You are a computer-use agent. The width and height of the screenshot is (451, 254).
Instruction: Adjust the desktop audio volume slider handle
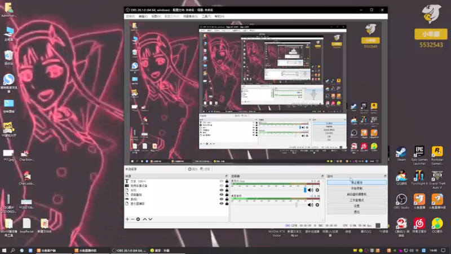pos(297,205)
